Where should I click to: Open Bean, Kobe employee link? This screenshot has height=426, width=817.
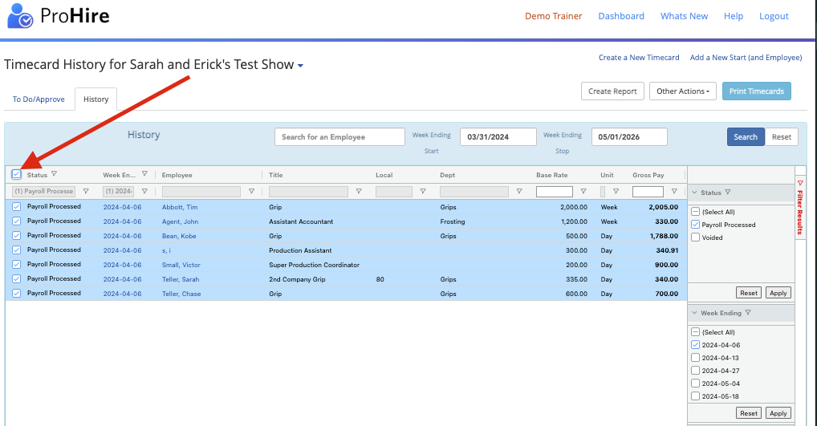[179, 236]
